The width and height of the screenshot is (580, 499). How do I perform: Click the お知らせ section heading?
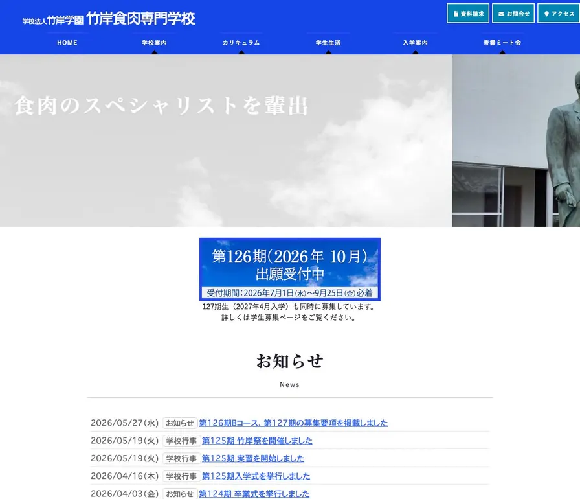[x=289, y=361]
